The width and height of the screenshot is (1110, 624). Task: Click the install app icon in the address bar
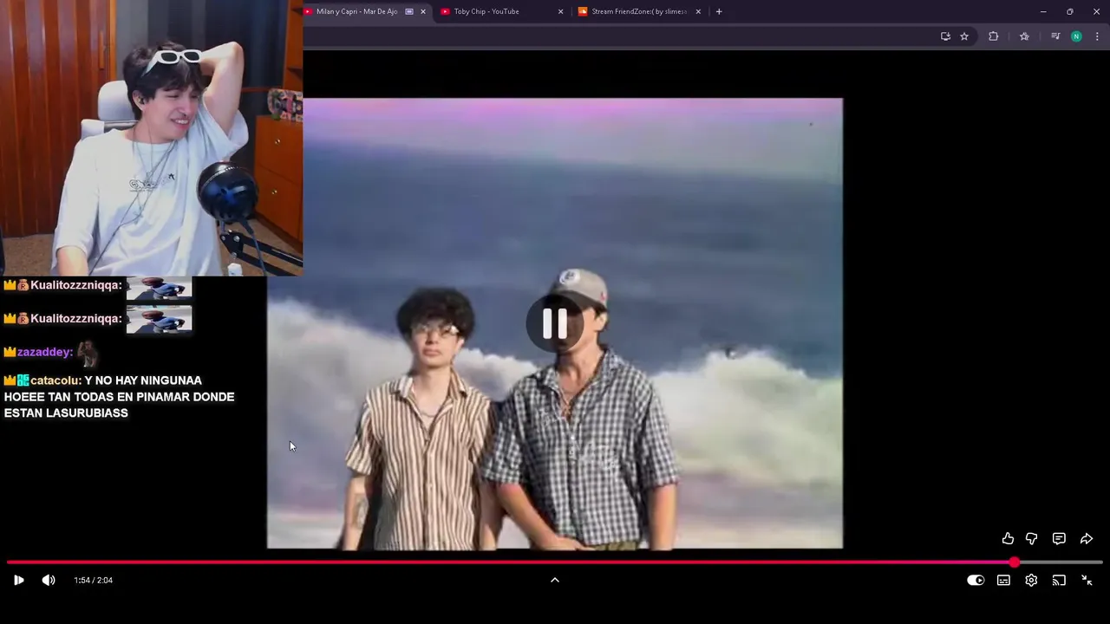945,36
